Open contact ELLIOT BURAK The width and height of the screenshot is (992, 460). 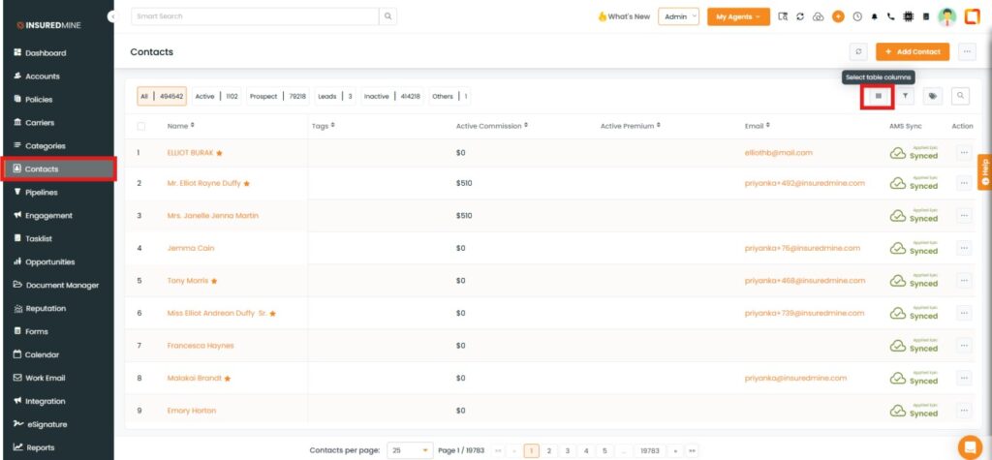tap(189, 153)
